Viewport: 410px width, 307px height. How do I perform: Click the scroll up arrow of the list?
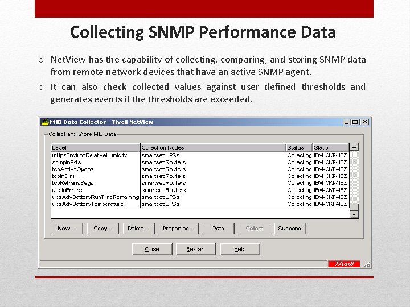click(x=354, y=147)
